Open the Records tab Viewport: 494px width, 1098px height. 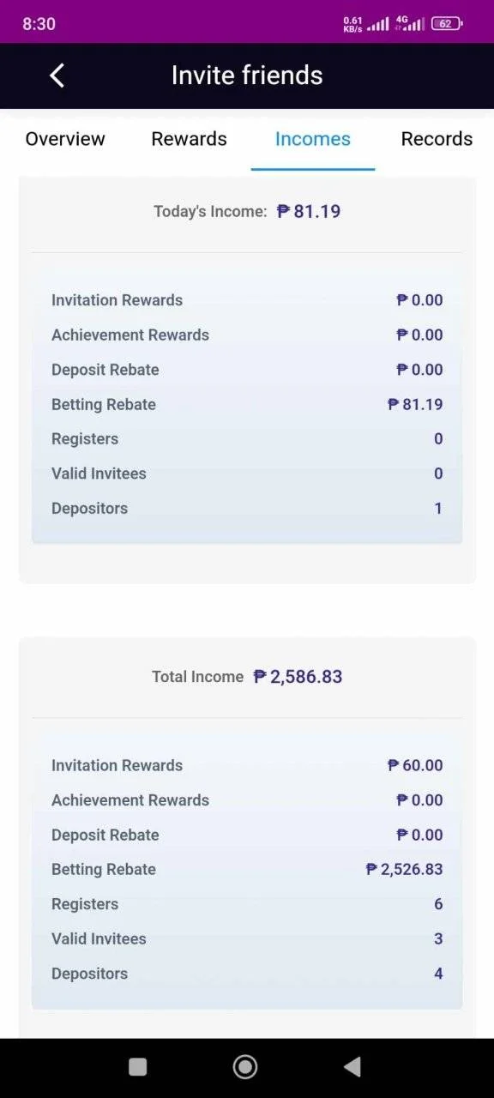437,139
